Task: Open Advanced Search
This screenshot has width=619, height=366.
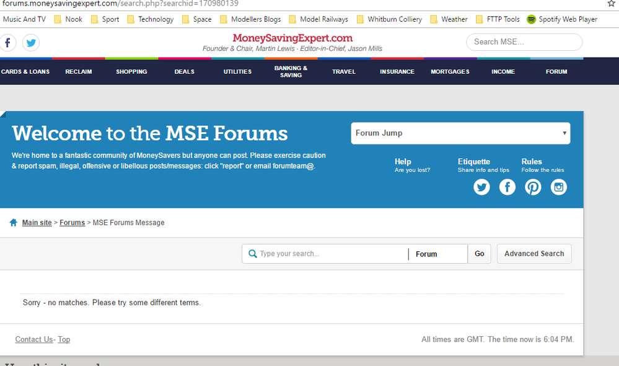Action: pos(533,254)
